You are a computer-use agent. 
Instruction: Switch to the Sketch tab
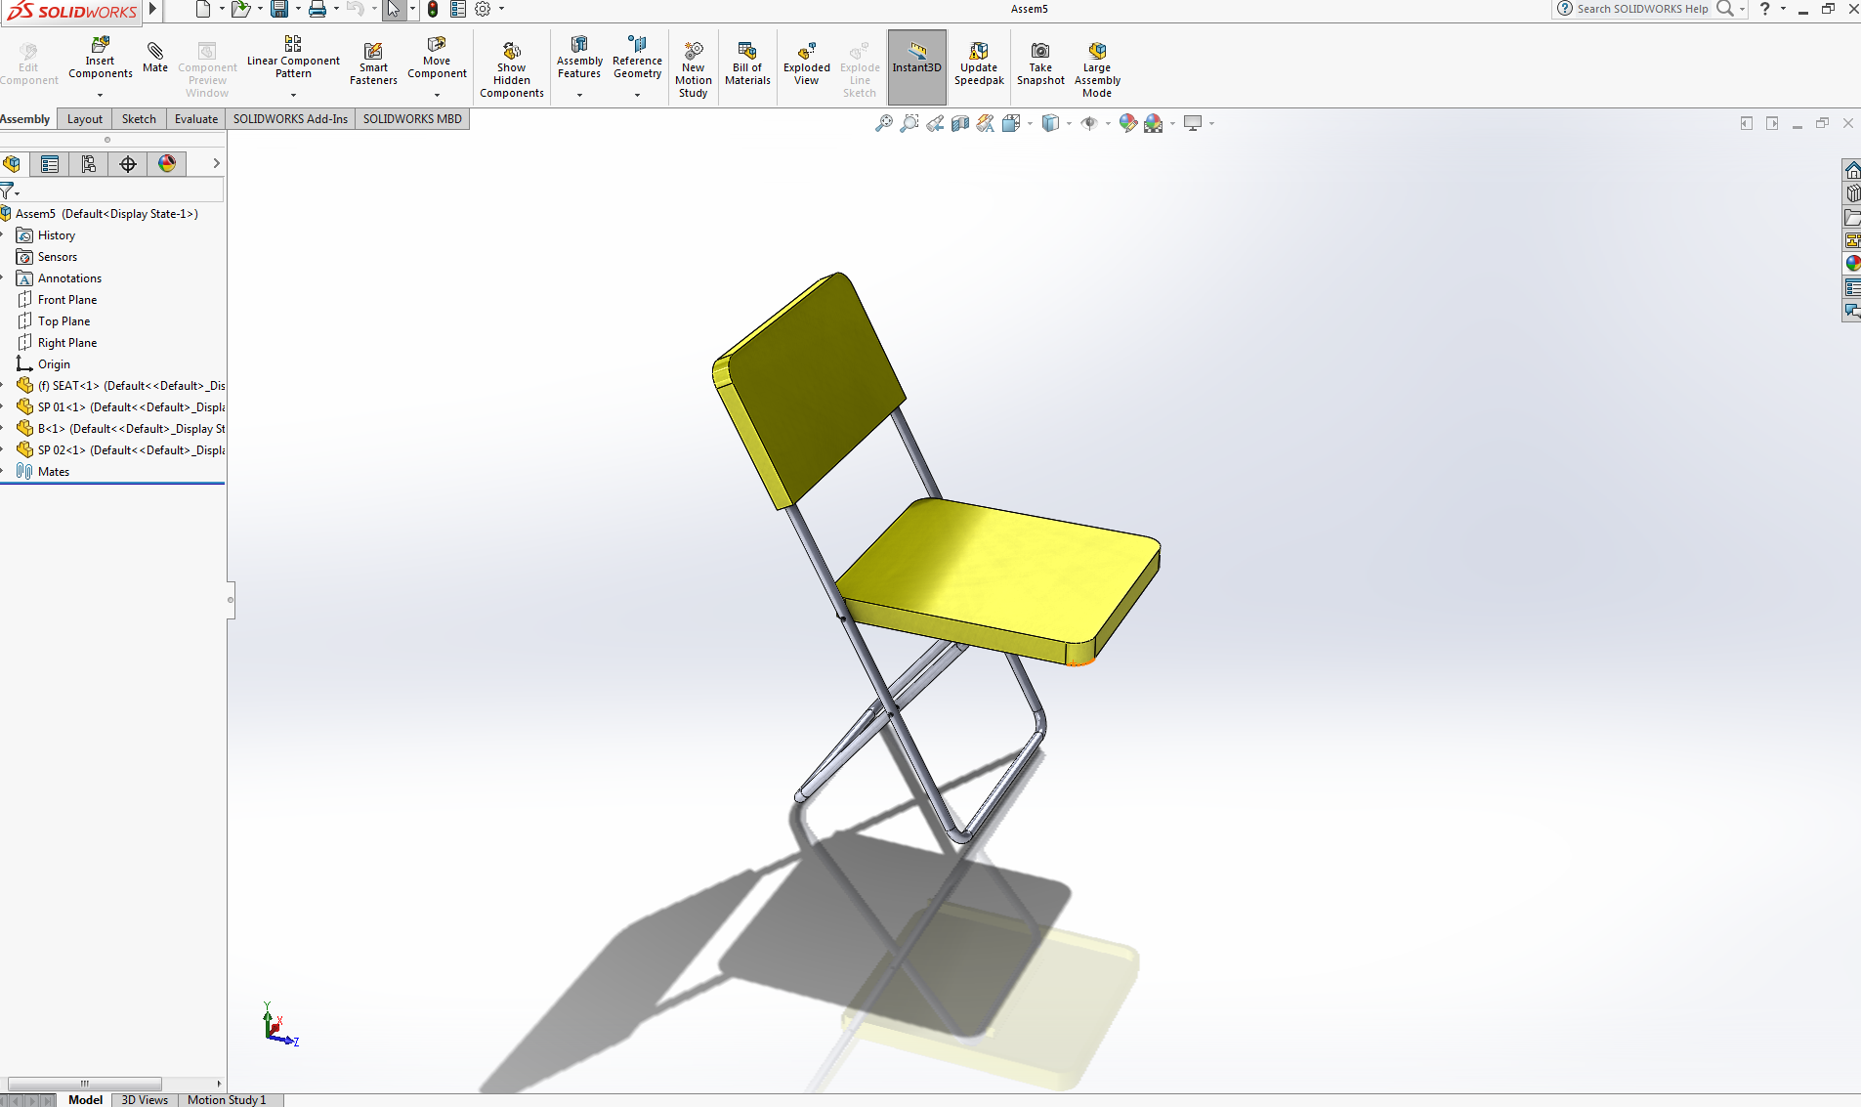(x=139, y=119)
